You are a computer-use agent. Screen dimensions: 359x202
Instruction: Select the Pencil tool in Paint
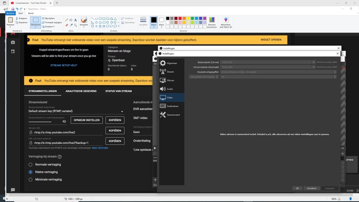(x=66, y=20)
